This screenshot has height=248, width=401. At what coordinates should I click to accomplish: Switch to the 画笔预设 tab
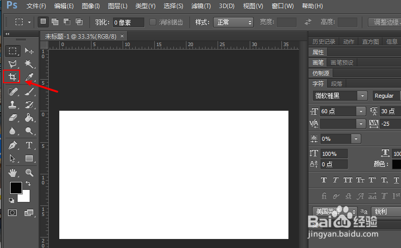point(342,63)
